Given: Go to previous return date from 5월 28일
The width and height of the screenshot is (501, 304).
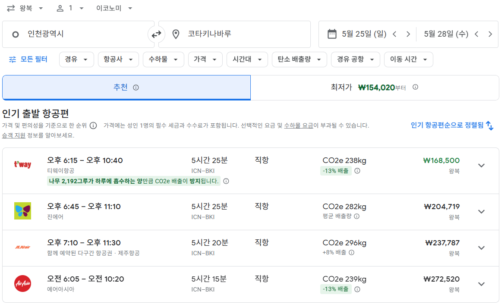Looking at the screenshot, I should coord(476,34).
